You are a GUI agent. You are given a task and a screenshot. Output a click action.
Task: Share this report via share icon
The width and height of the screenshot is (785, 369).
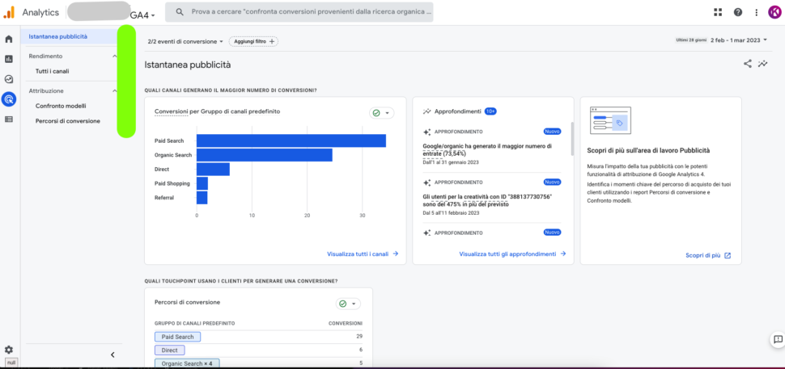pyautogui.click(x=748, y=64)
